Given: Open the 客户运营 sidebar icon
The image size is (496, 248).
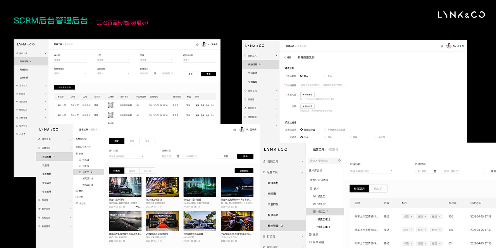Looking at the screenshot, I should click(x=17, y=101).
